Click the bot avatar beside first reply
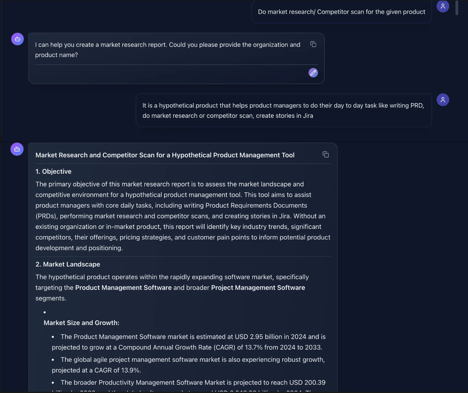Viewport: 468px width, 393px height. (17, 39)
